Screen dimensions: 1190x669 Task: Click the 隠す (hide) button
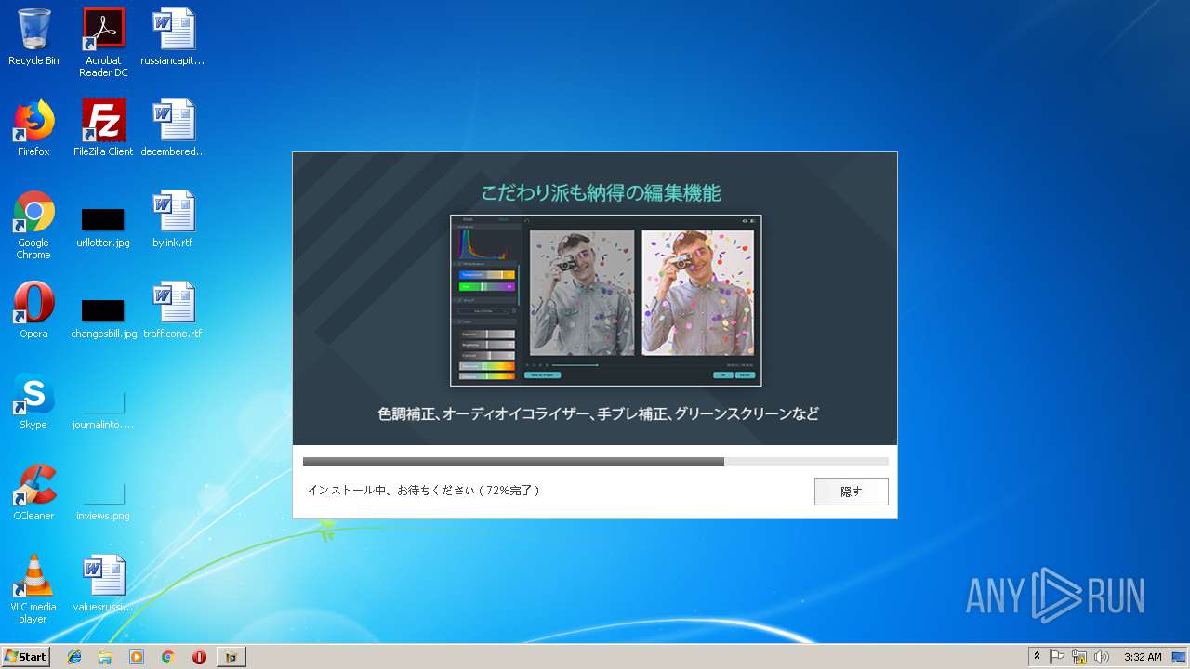coord(851,492)
